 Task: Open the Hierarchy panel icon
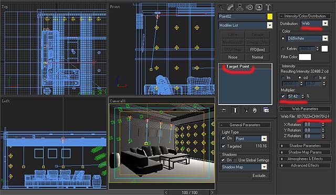tap(239, 7)
